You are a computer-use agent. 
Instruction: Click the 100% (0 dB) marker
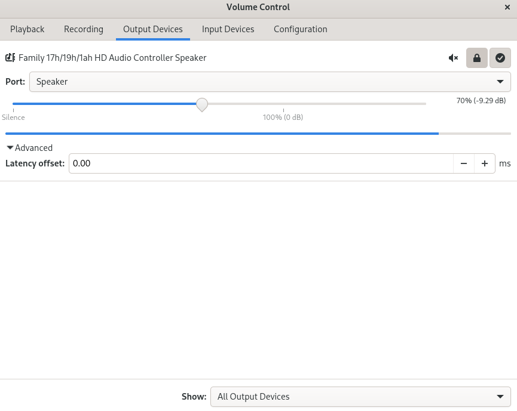tap(283, 117)
